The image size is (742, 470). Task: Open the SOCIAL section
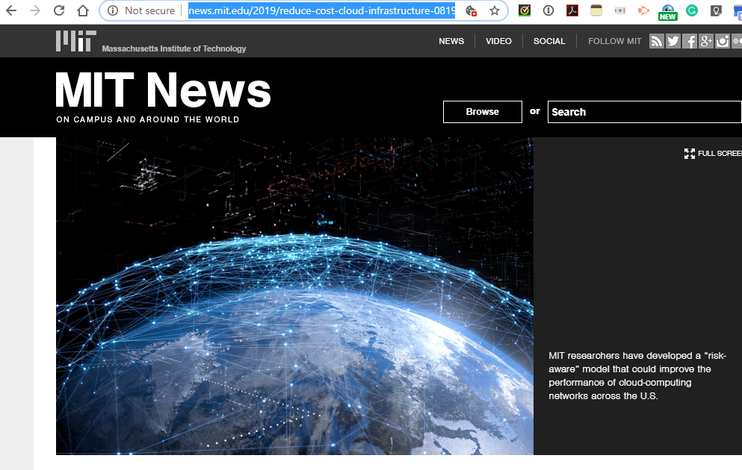[x=549, y=41]
